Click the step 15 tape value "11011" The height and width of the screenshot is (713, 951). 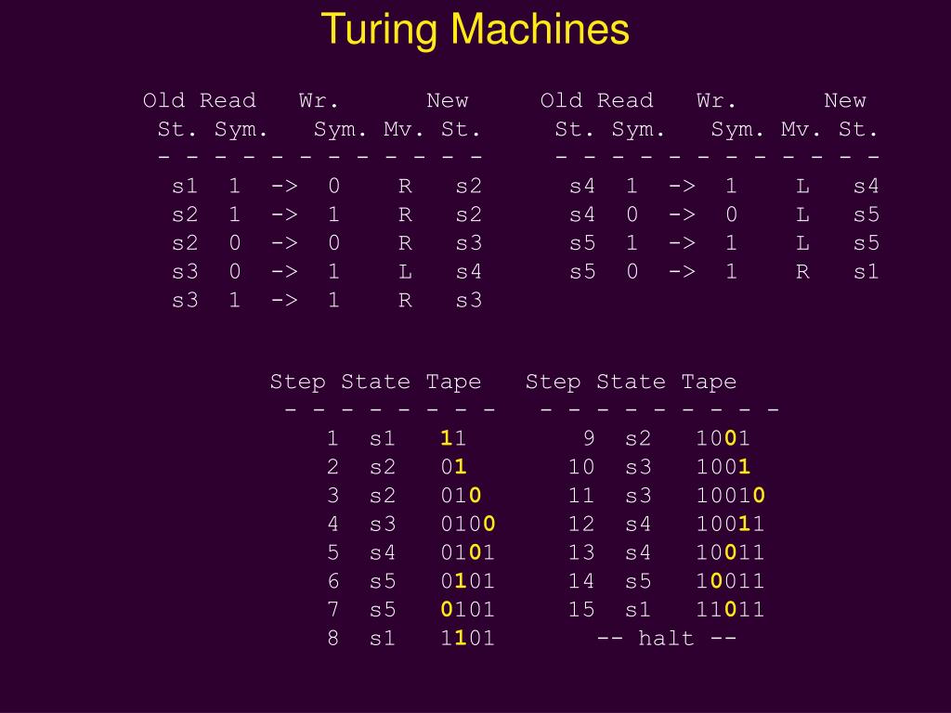coord(731,609)
